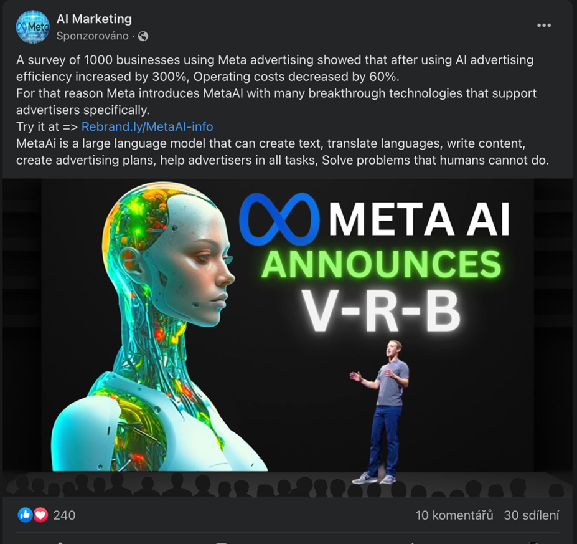The width and height of the screenshot is (577, 544).
Task: Click the blue thumbs-up reaction icon
Action: pos(25,515)
